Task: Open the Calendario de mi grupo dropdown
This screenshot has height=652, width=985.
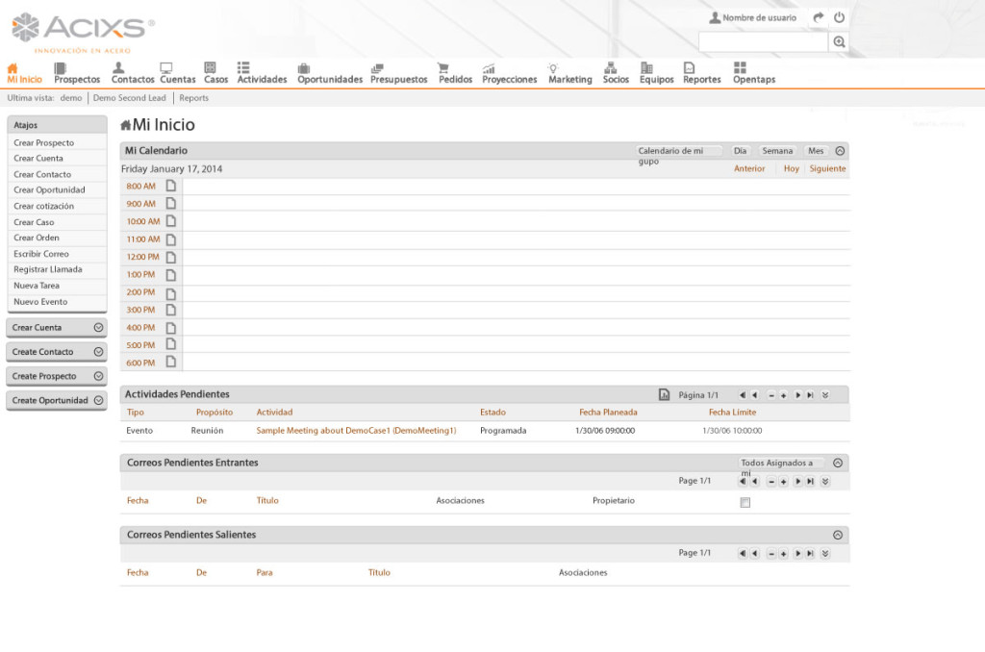Action: pos(679,151)
